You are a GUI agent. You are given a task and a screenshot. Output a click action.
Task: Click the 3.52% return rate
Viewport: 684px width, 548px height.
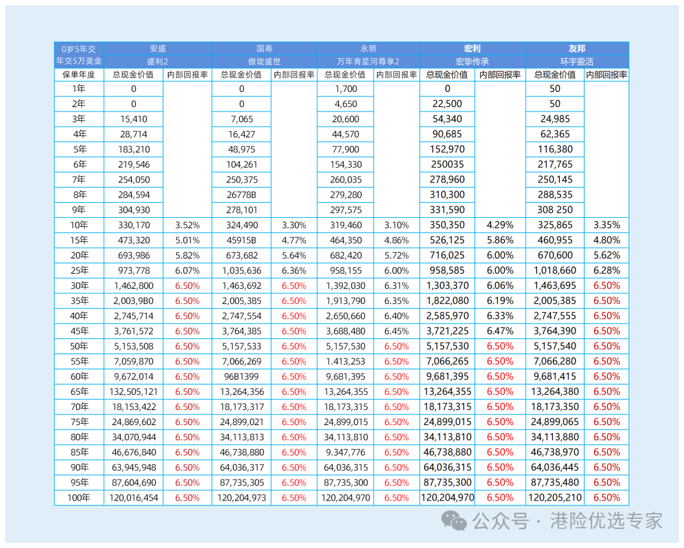(187, 225)
